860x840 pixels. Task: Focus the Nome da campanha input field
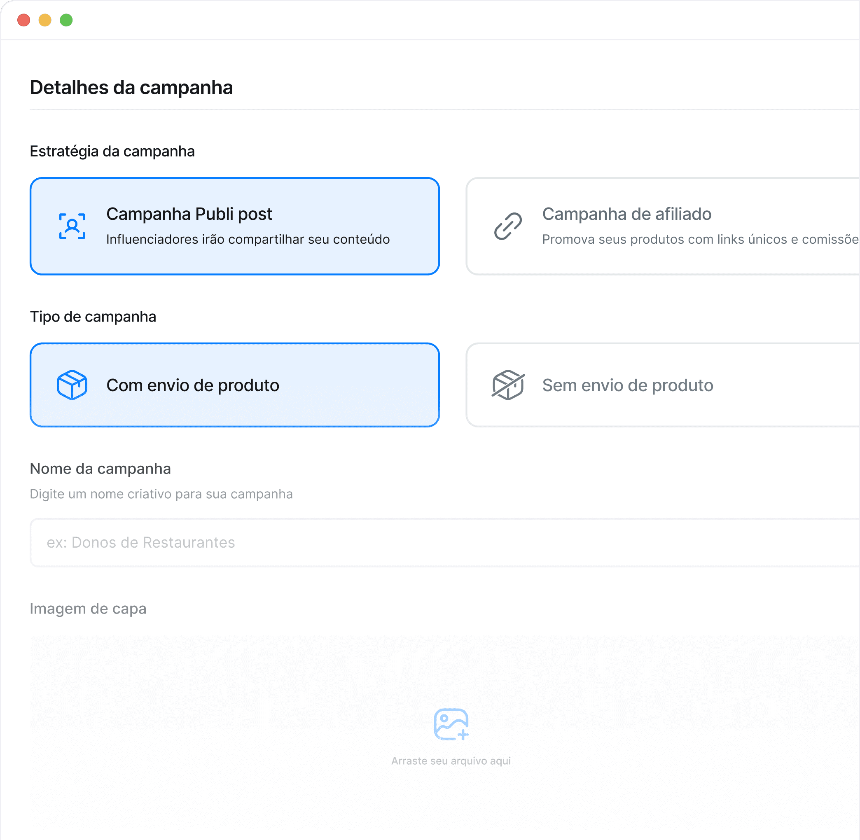click(445, 543)
